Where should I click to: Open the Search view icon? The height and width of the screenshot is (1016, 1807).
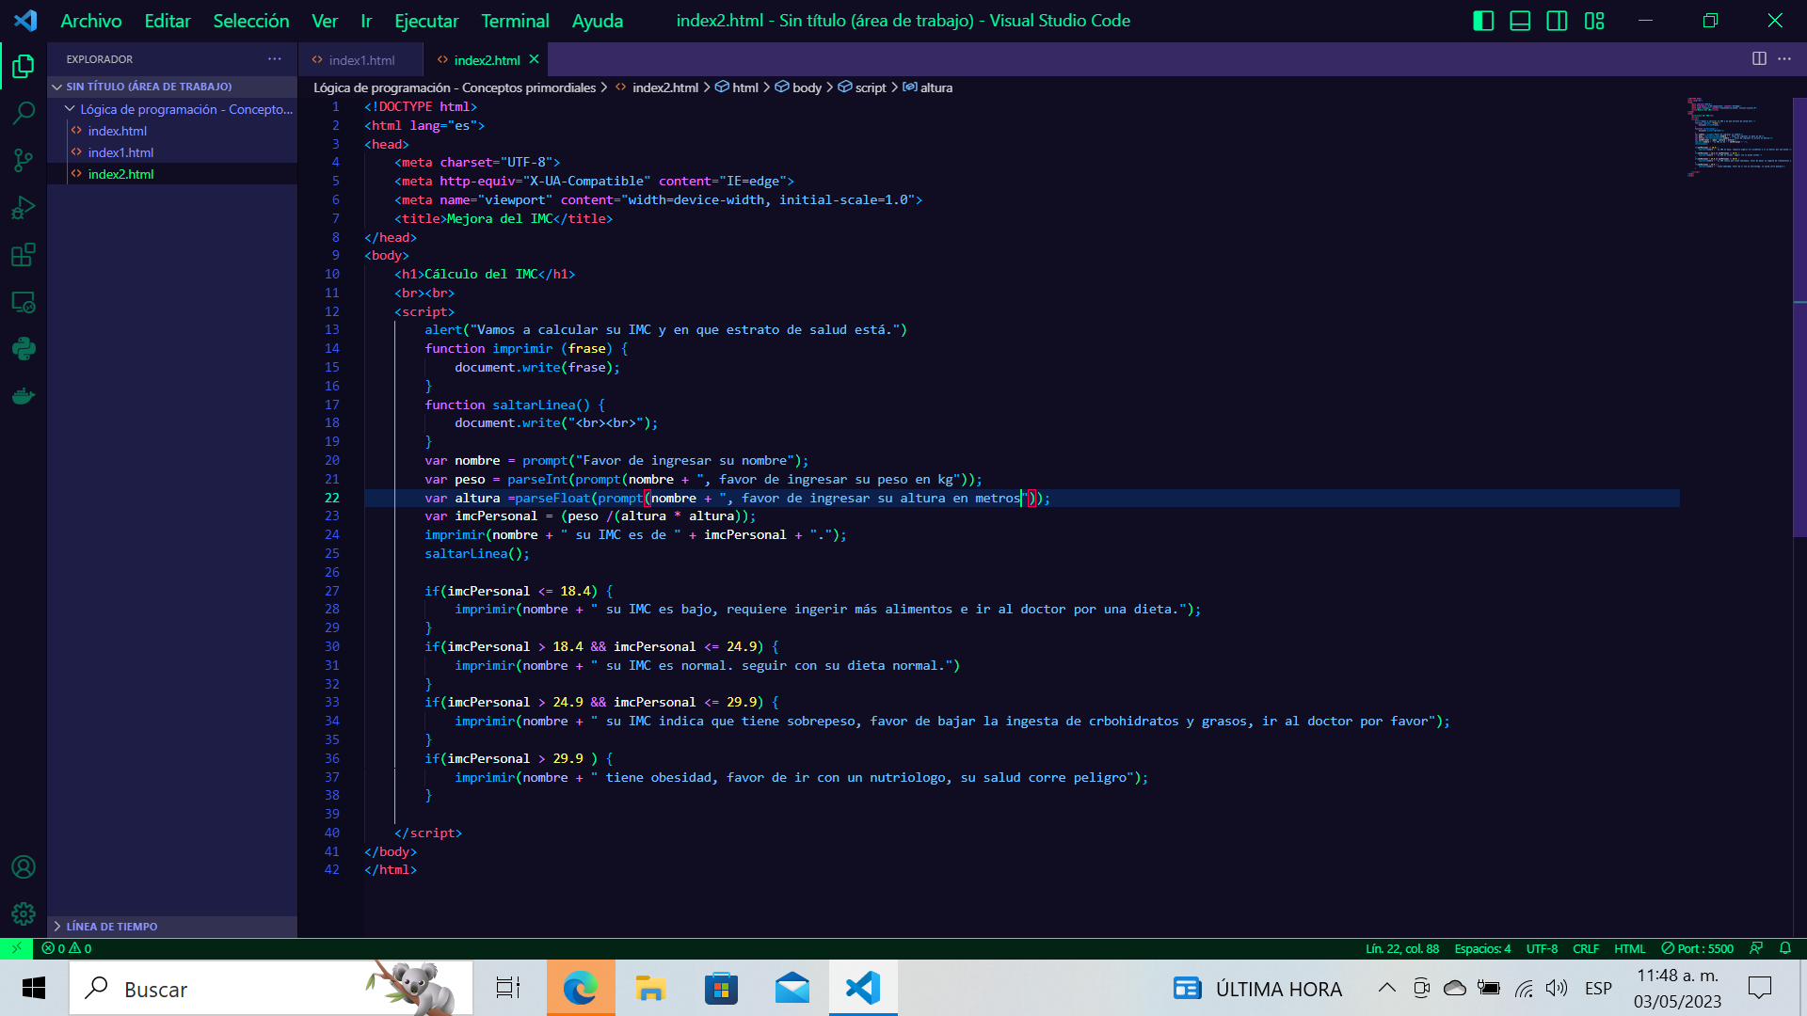click(x=24, y=113)
